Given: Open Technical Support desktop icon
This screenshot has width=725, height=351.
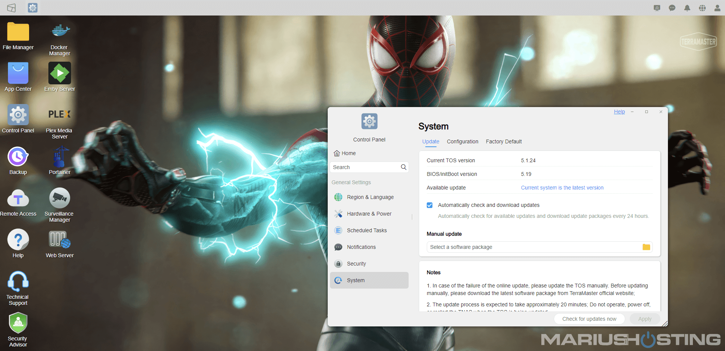Looking at the screenshot, I should click(x=18, y=289).
